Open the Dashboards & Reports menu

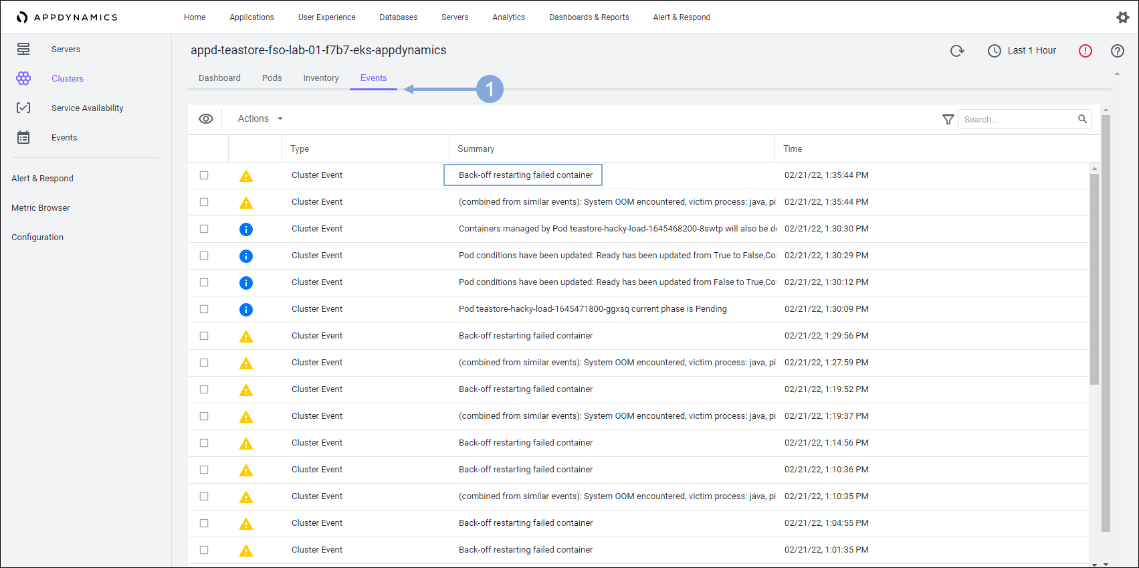pos(589,17)
